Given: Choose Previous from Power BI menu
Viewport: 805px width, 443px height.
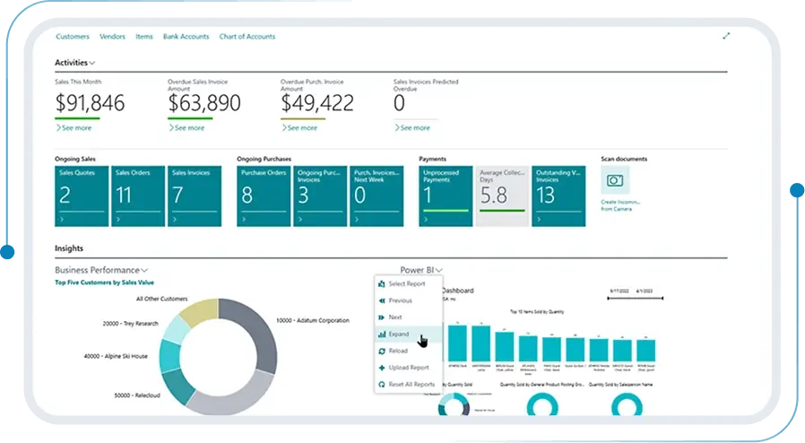Looking at the screenshot, I should tap(409, 300).
